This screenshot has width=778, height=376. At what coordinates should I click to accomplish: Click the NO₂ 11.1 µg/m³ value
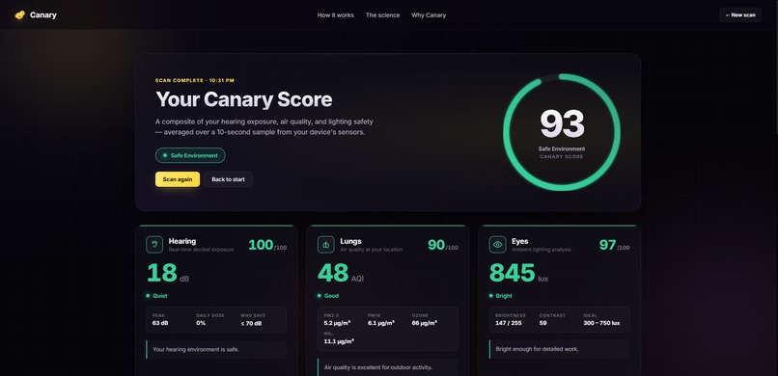click(x=339, y=341)
